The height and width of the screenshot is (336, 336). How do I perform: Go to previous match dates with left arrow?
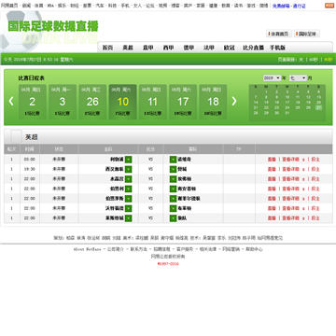[11, 101]
